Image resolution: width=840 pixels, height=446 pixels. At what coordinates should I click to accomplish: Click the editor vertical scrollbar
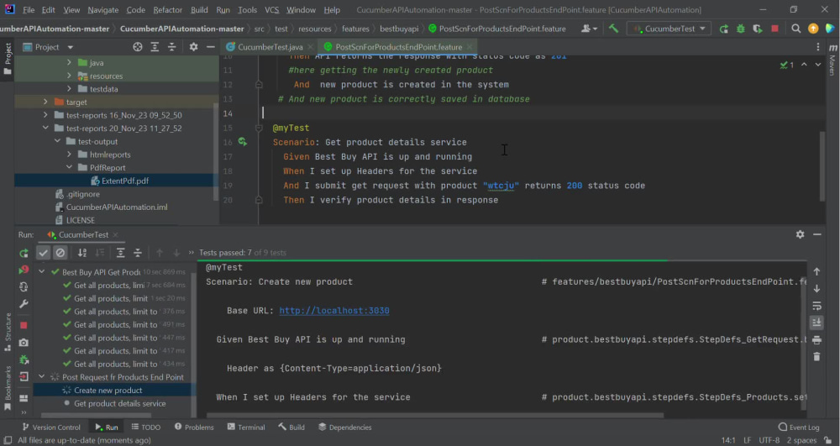coord(822,166)
